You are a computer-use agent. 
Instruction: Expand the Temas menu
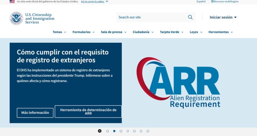point(59,32)
